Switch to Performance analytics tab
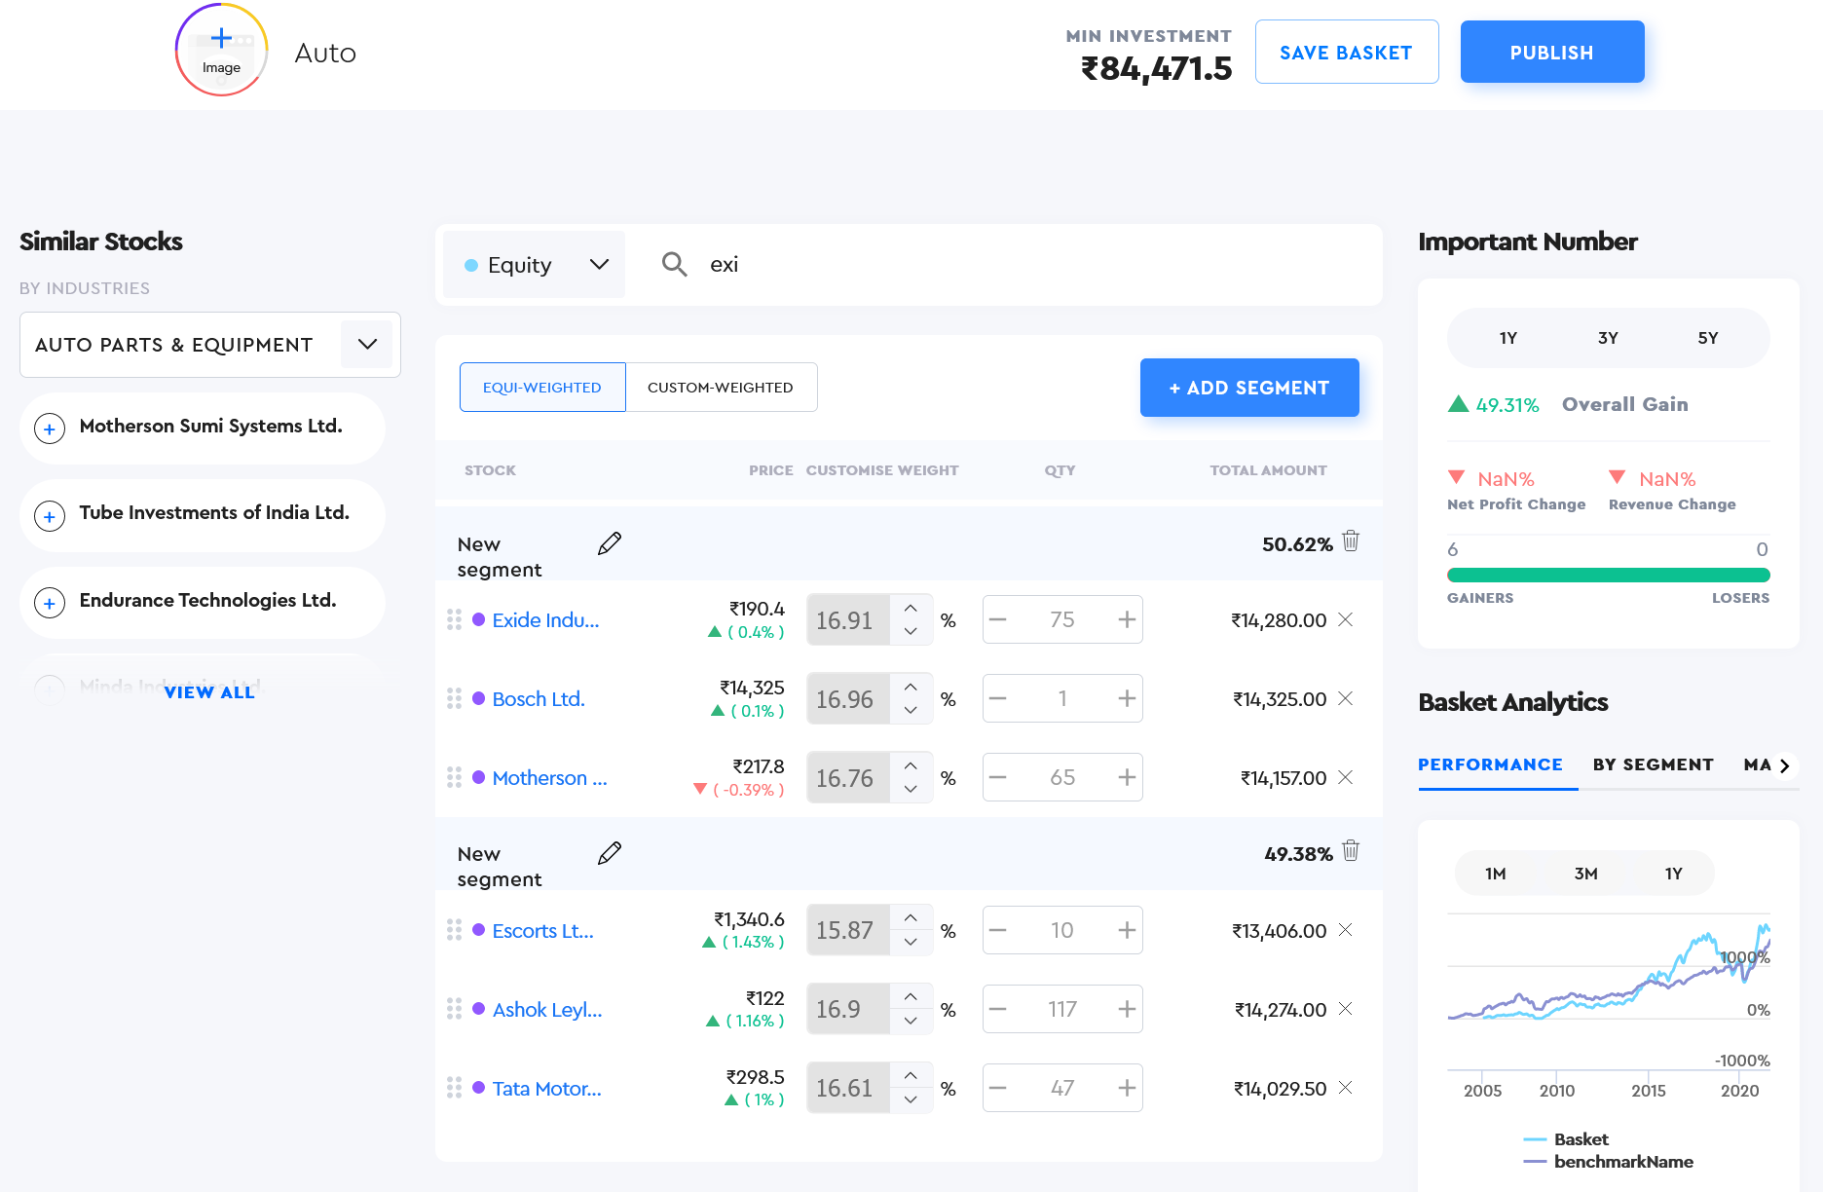 coord(1490,764)
